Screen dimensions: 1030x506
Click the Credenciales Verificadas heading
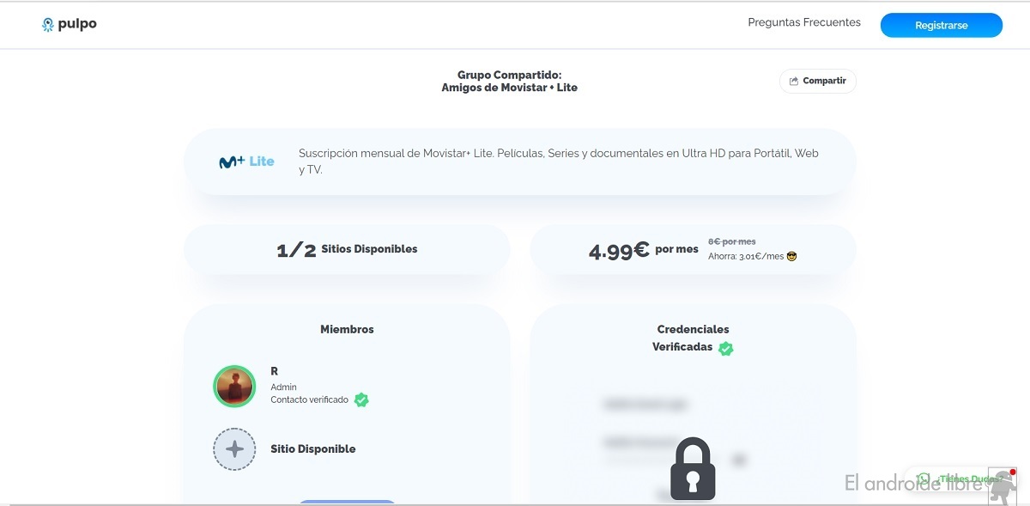(693, 338)
